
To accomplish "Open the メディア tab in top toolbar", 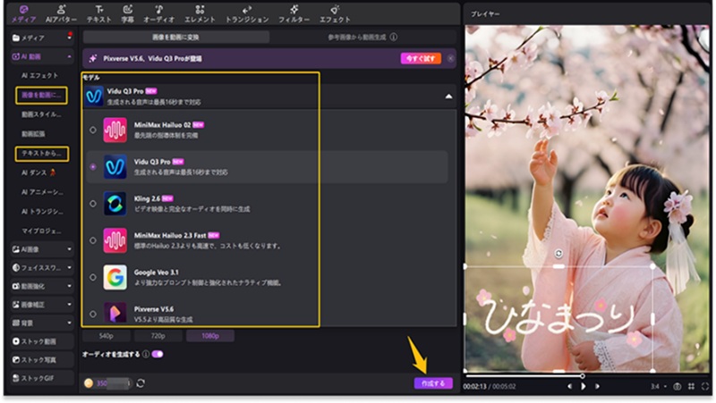I will pos(24,14).
